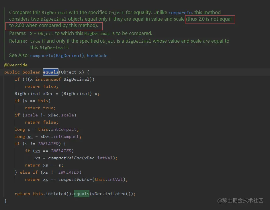Click the Object parameter type in equals signature
270x210 pixels.
click(69, 72)
